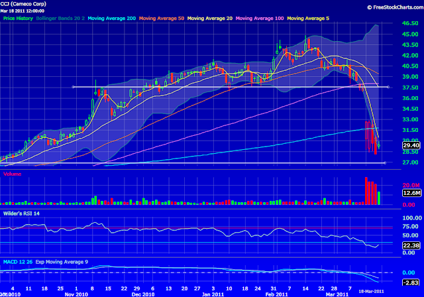Click the Volume panel label
This screenshot has height=297, width=424.
tap(12, 174)
